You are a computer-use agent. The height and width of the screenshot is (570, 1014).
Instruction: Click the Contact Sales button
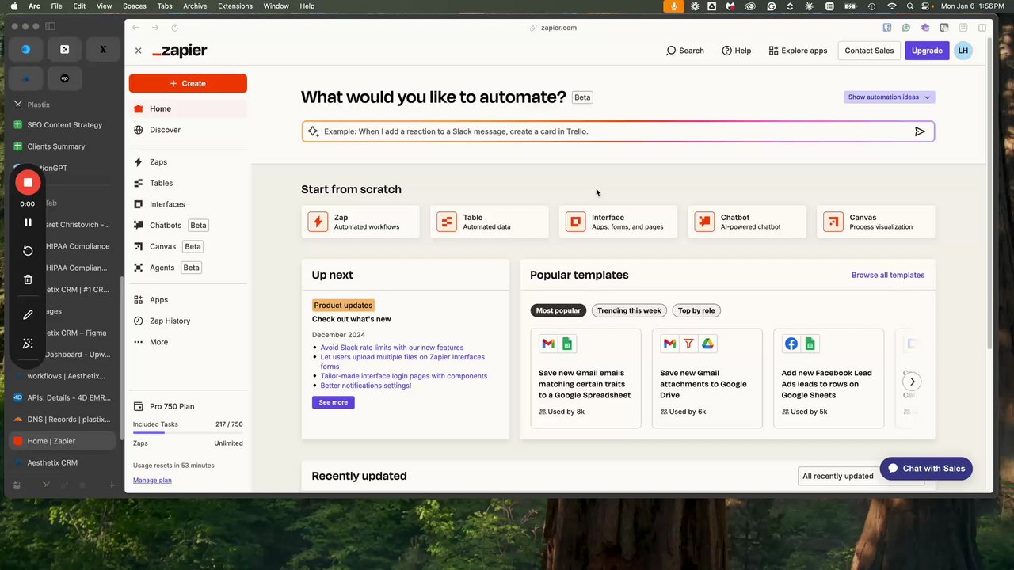click(869, 51)
